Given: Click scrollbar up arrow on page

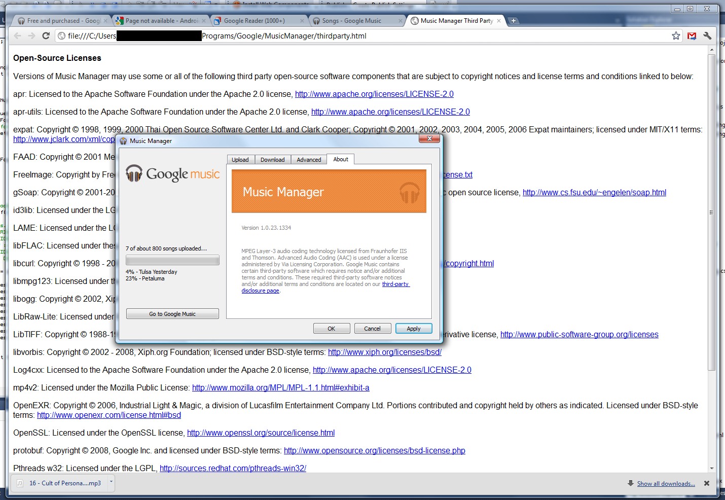Looking at the screenshot, I should [711, 50].
